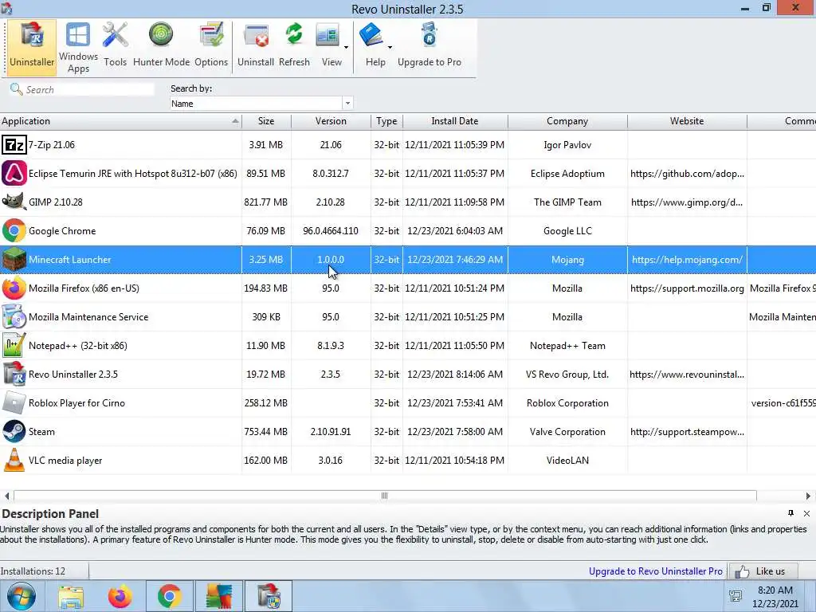The width and height of the screenshot is (816, 612).
Task: Pin the Description Panel
Action: [791, 513]
